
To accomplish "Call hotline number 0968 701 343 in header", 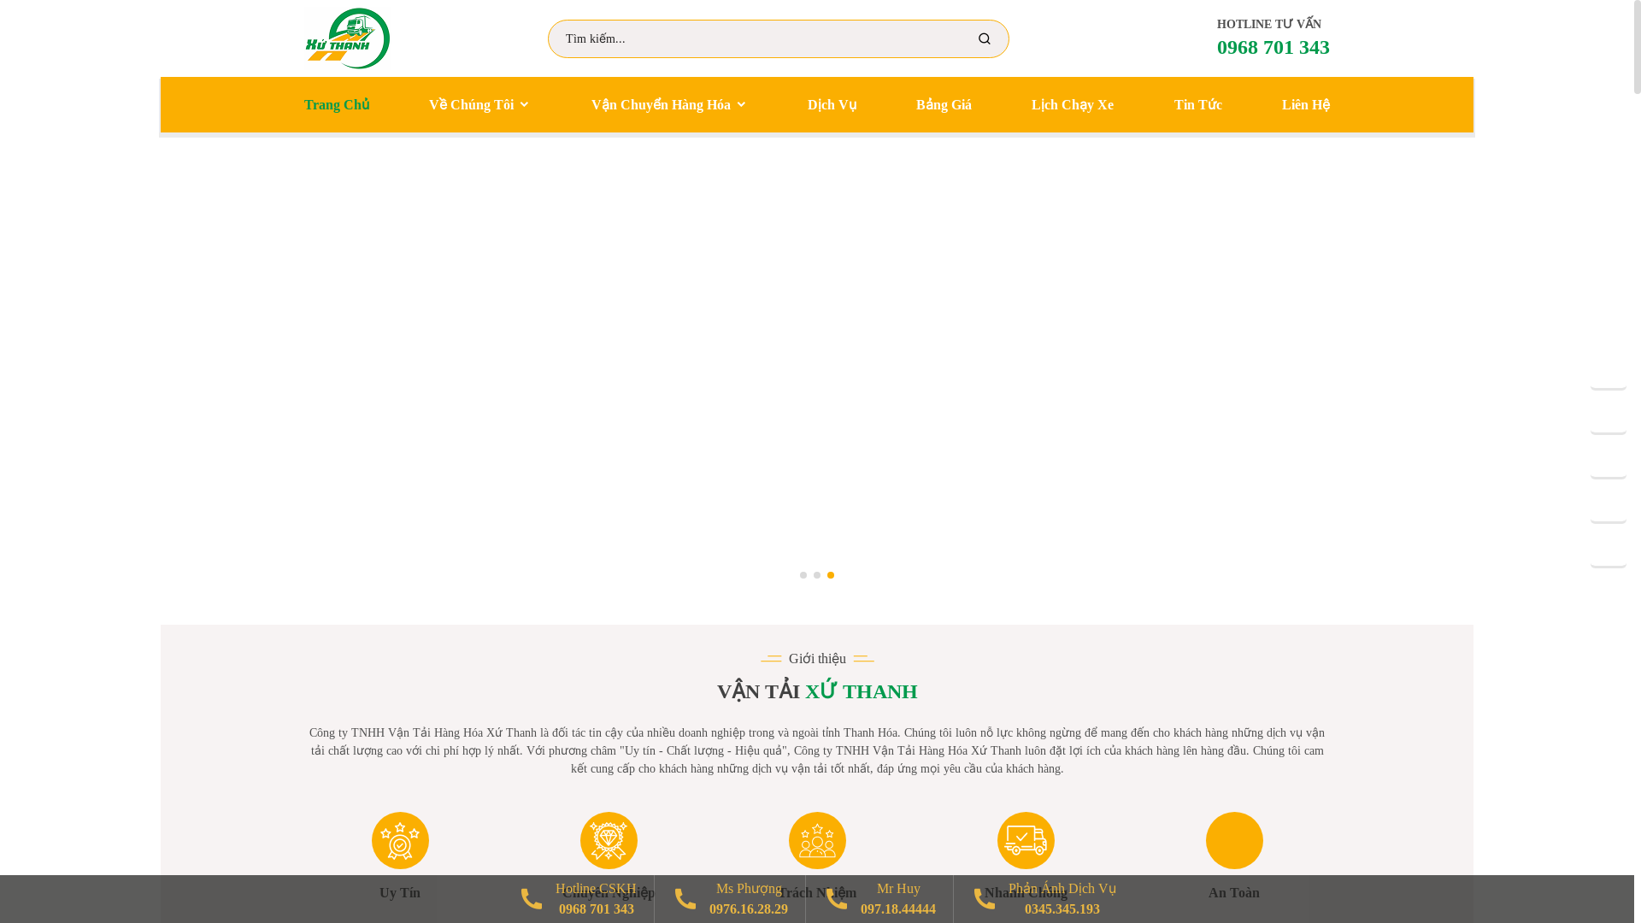I will point(1273,47).
